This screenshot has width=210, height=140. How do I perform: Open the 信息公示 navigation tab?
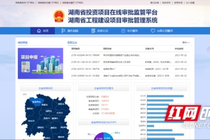coord(100,31)
